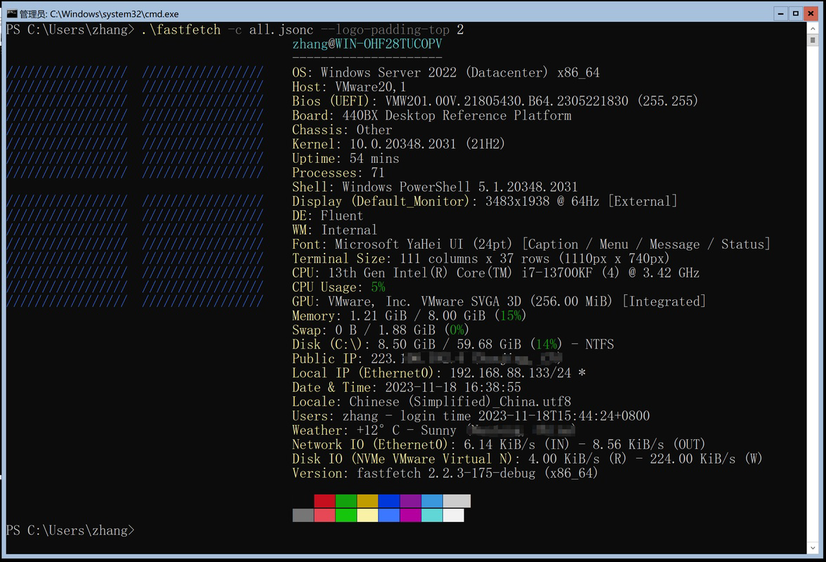Viewport: 826px width, 562px height.
Task: Click the Disk IO (NVMe VMware) line
Action: tap(527, 459)
